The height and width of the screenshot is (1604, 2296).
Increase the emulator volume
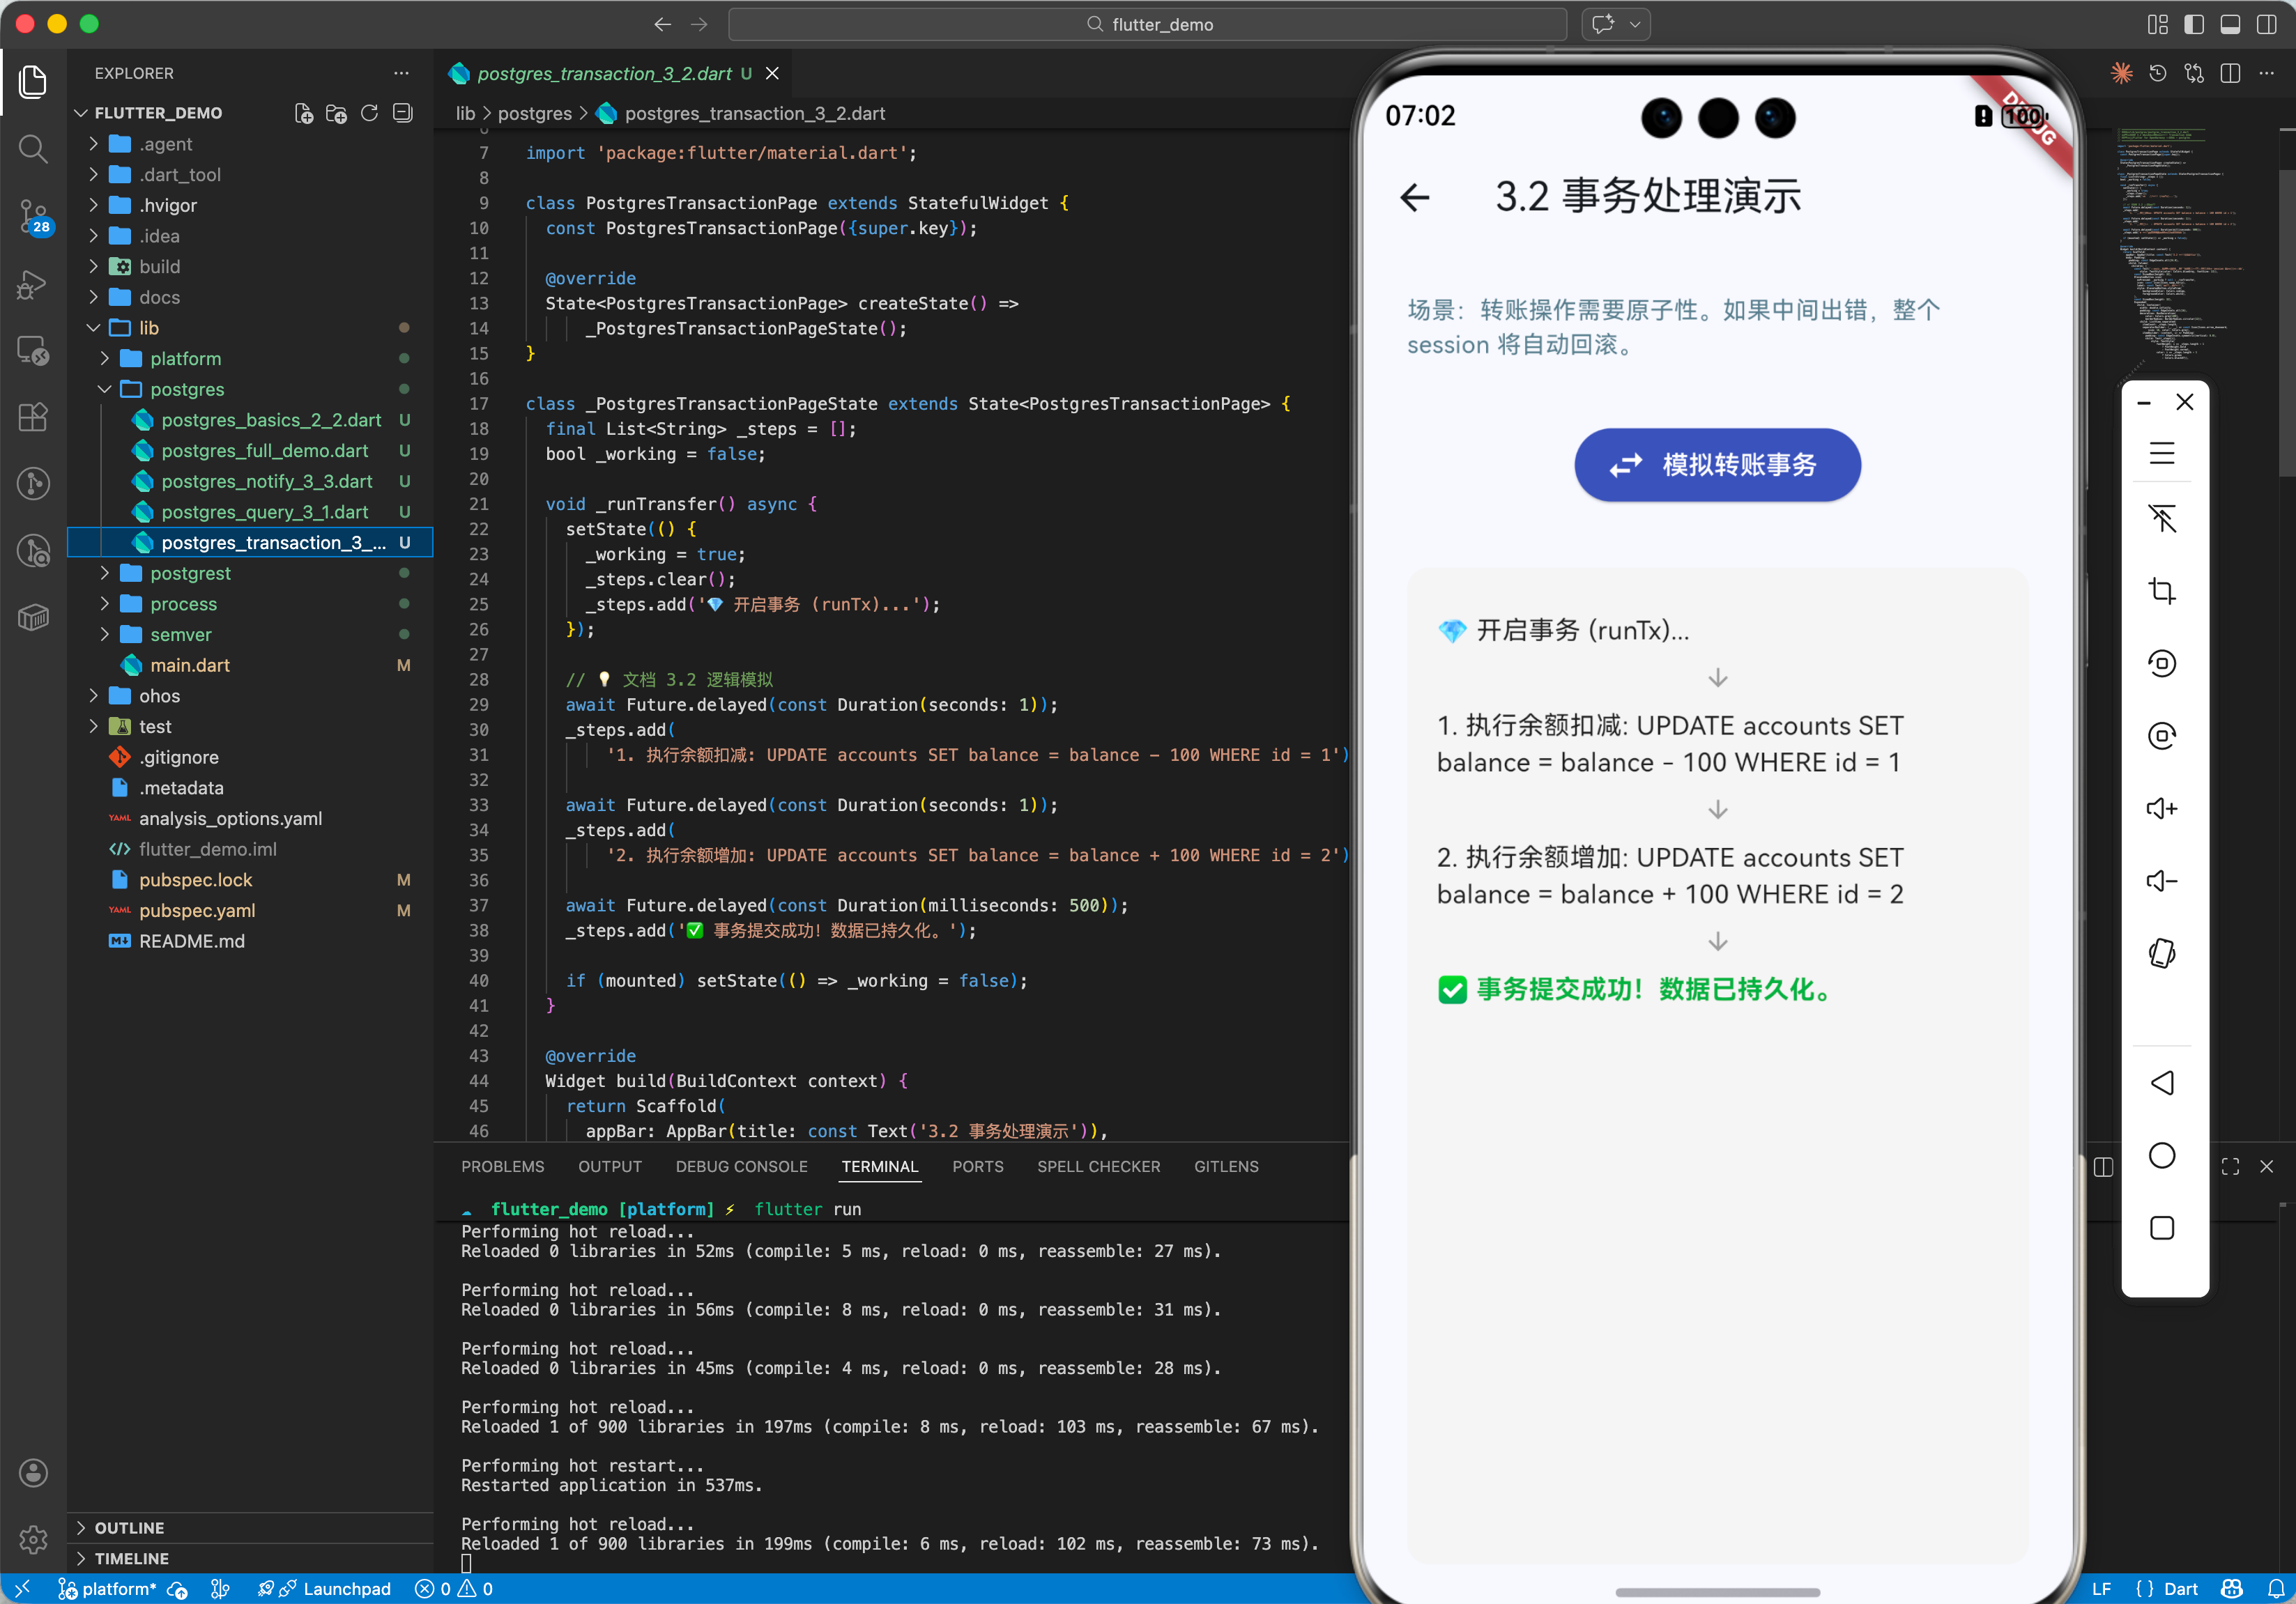[x=2162, y=808]
